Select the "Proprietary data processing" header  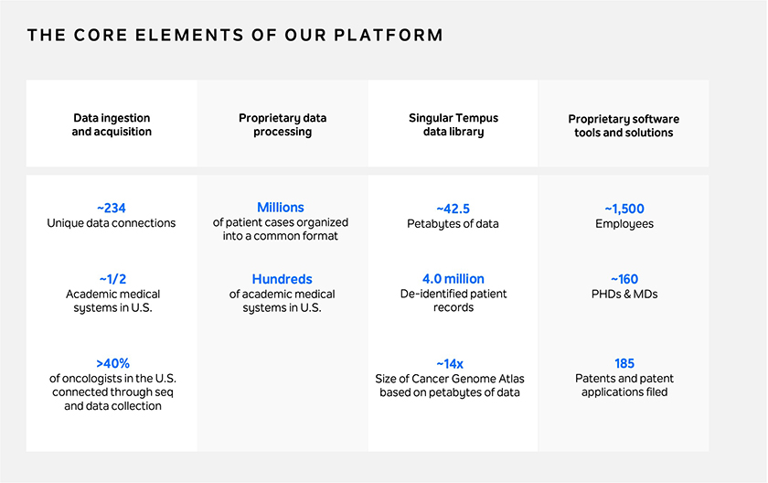(x=283, y=125)
